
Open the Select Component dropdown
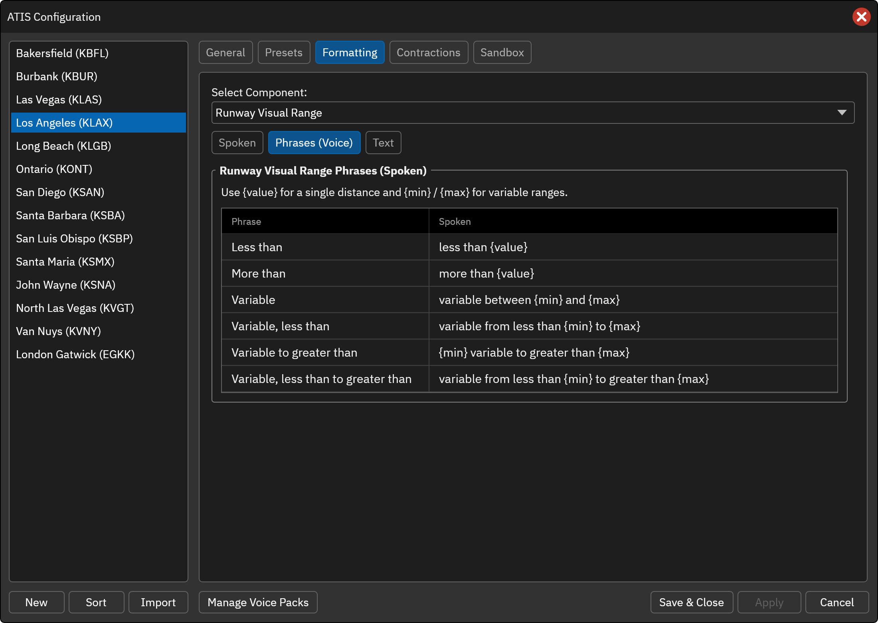pos(533,113)
